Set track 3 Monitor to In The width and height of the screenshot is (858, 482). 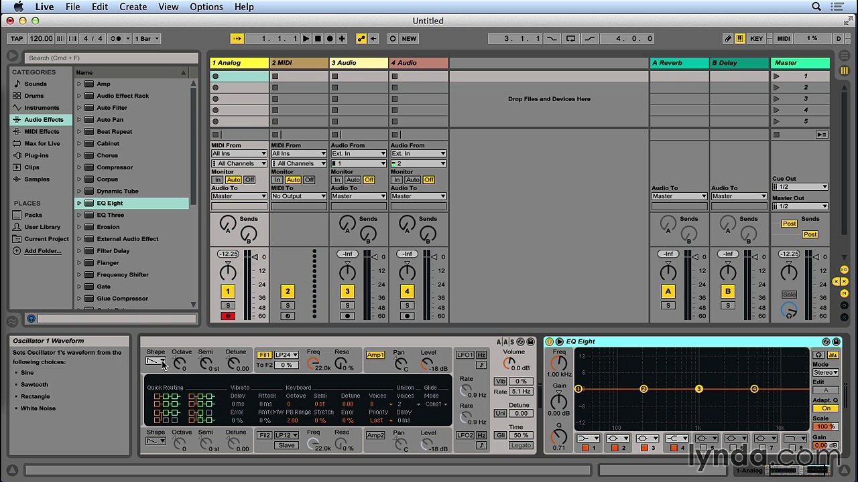[x=337, y=180]
